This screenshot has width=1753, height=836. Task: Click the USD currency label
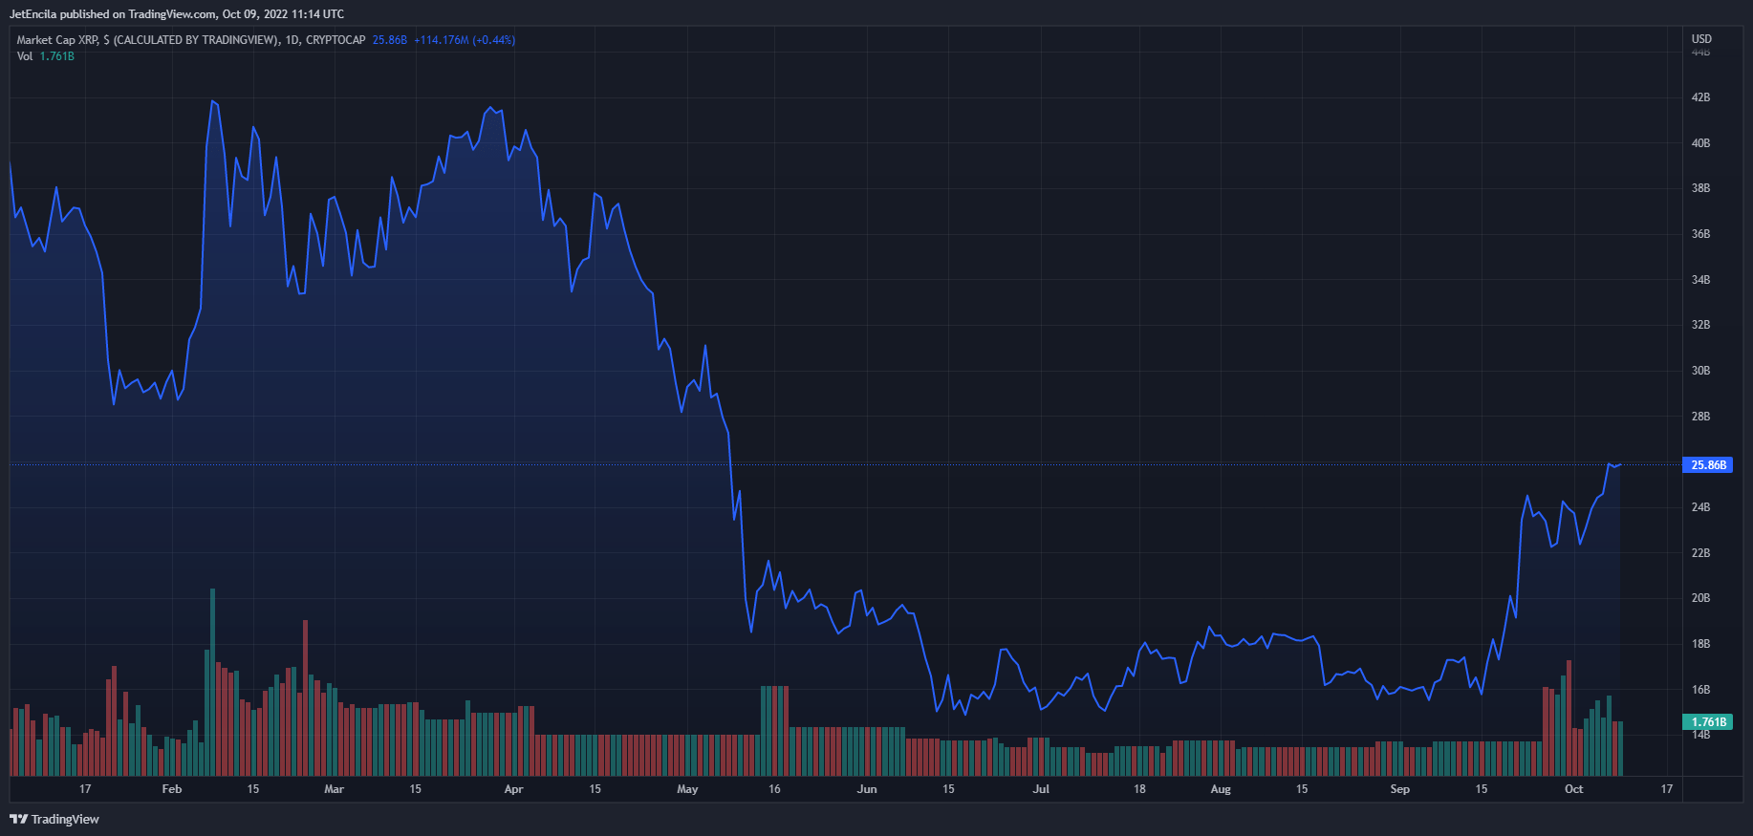(1701, 39)
